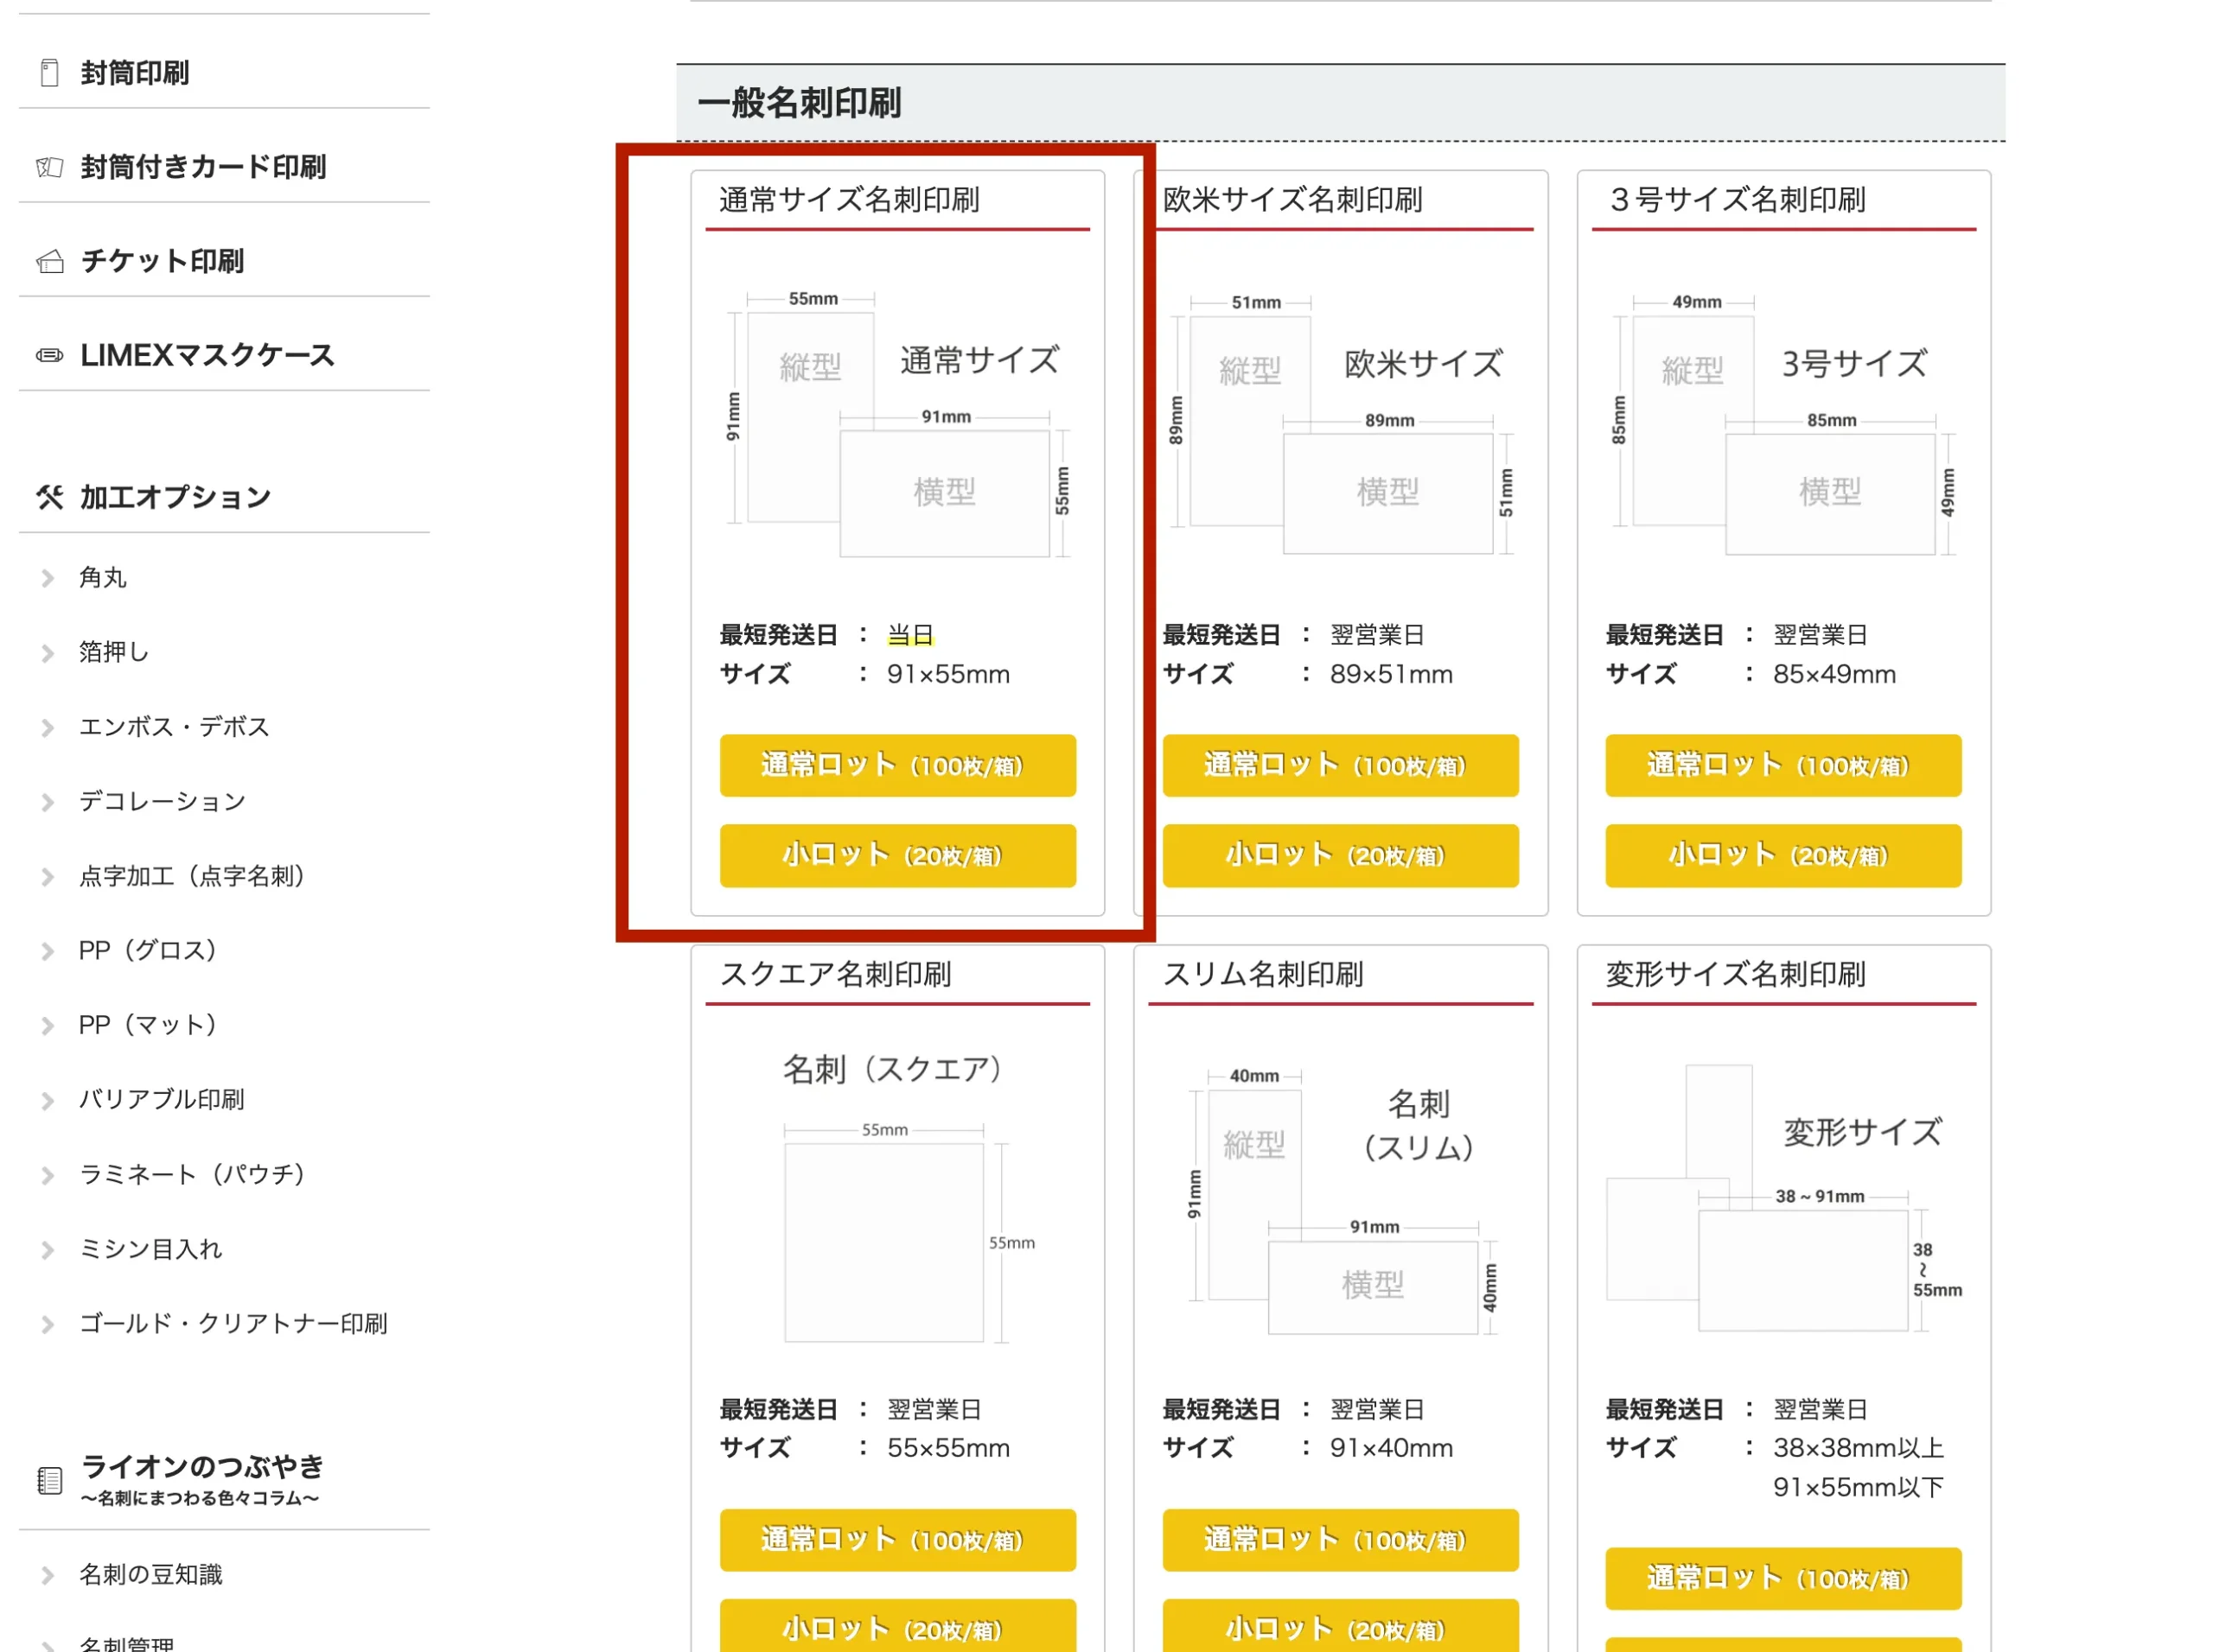Screen dimensions: 2213x1652
Task: Click the LIMEX mask case icon
Action: (49, 355)
